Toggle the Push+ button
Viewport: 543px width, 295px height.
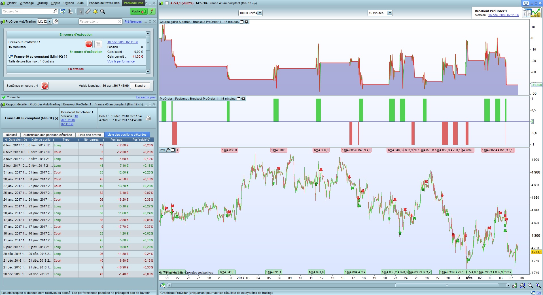[x=138, y=12]
